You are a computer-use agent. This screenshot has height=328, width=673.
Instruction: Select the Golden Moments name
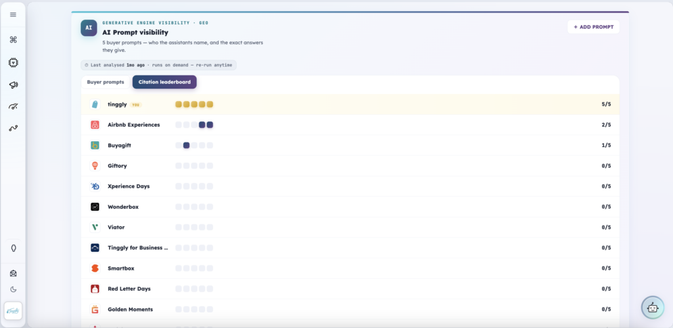[130, 310]
